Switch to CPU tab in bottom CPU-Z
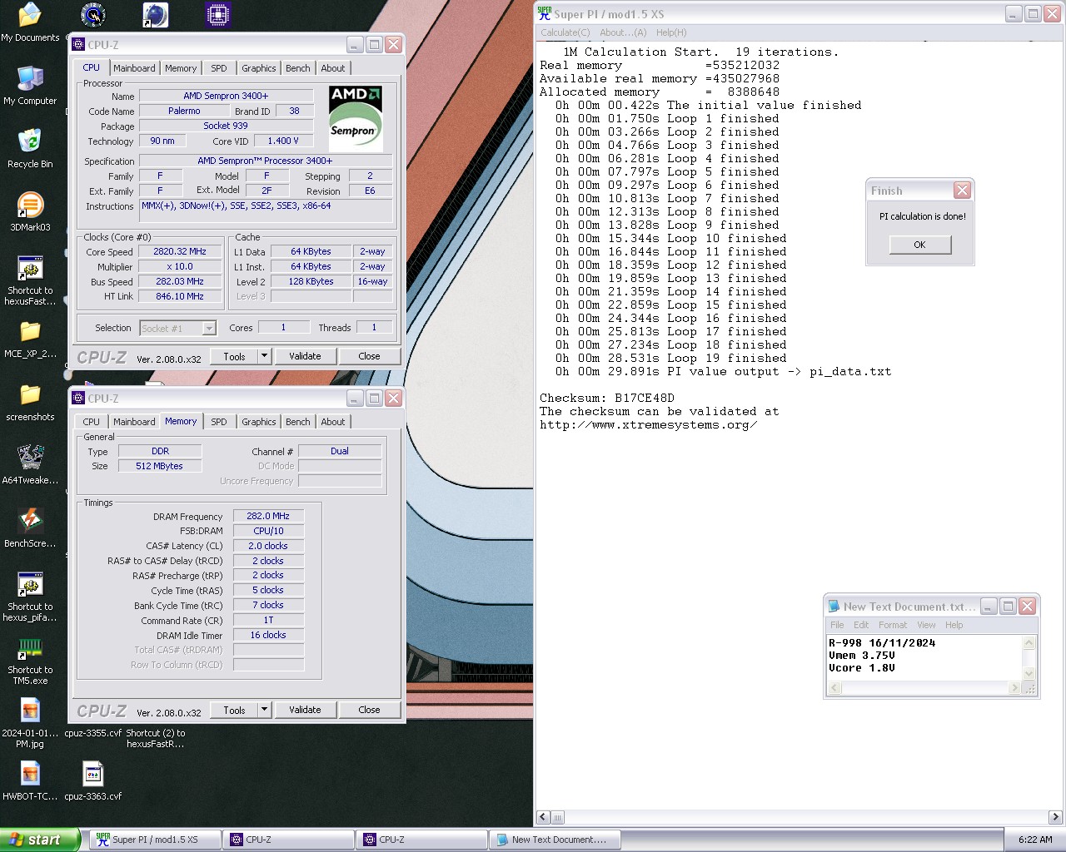Screen dimensions: 1066x852 [92, 422]
